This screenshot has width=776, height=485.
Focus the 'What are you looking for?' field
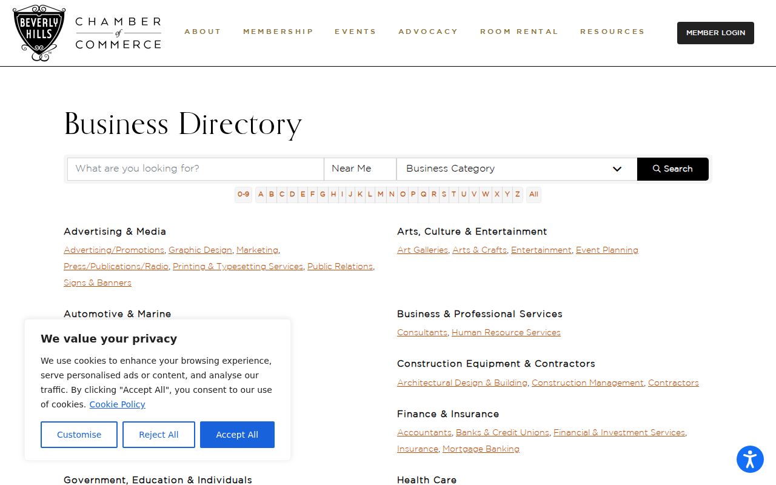pos(195,169)
